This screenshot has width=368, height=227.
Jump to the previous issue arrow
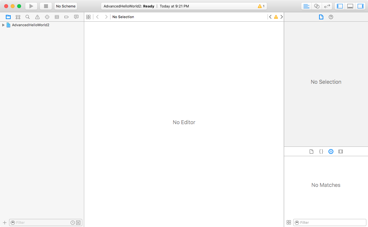[270, 17]
